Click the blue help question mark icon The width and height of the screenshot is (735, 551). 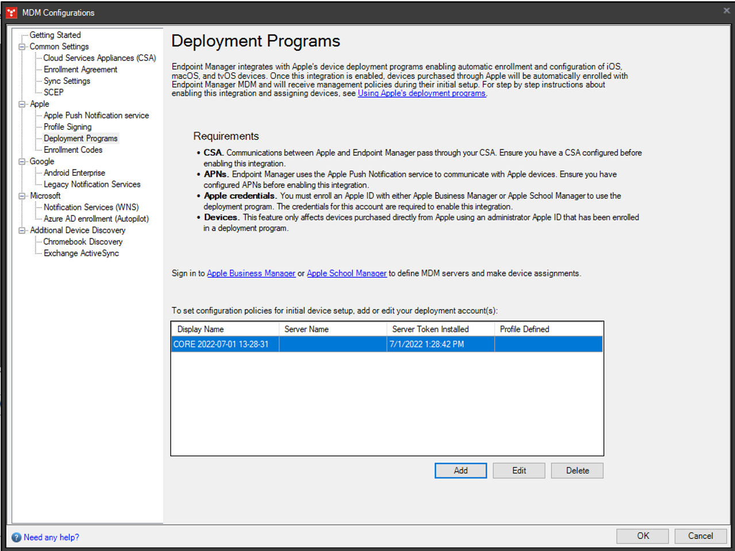(x=17, y=537)
